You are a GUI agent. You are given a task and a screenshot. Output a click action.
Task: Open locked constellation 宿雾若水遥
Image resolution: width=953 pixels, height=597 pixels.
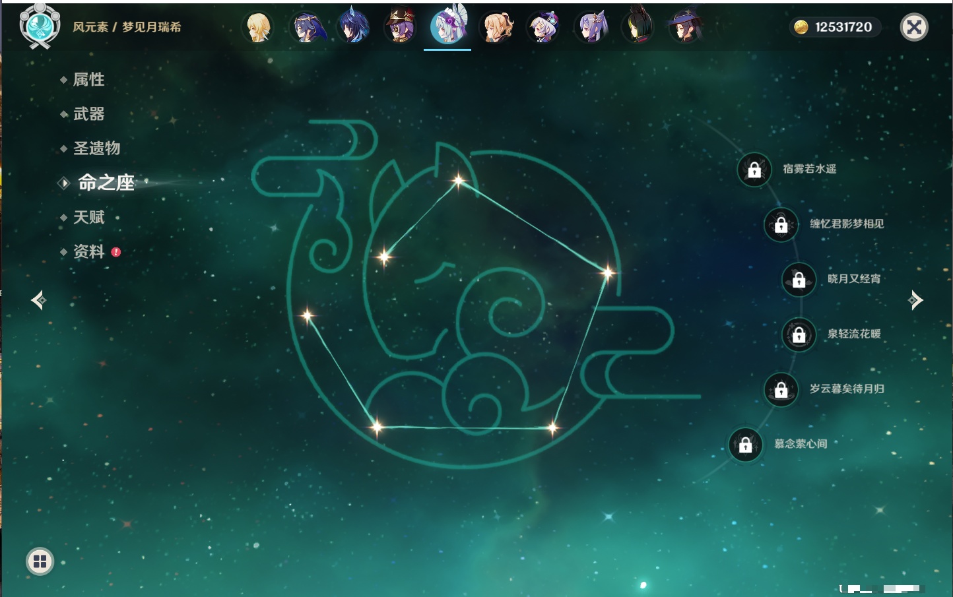pyautogui.click(x=754, y=170)
